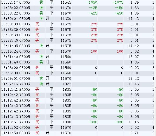Select the 14:07:16 MA005 sell open row
The width and height of the screenshot is (156, 136).
tap(78, 84)
